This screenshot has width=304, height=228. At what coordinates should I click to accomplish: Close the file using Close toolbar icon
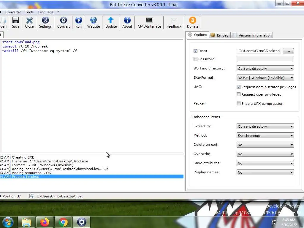[x=29, y=23]
